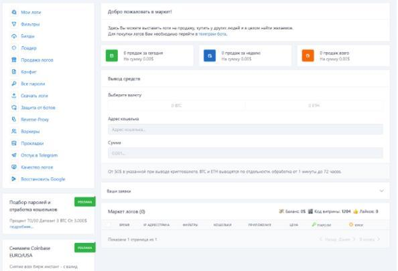Image resolution: width=398 pixels, height=271 pixels.
Task: Tick the select-all checkbox in market table header
Action: (x=109, y=225)
